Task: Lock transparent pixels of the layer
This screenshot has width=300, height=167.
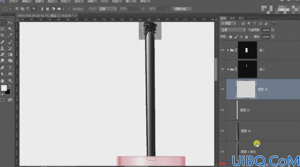Action: (231, 37)
